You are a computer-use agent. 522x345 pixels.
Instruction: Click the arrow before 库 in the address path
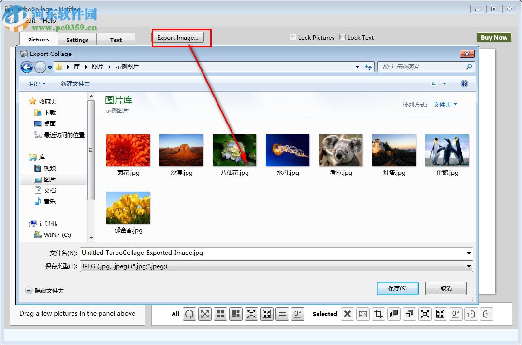pyautogui.click(x=68, y=67)
